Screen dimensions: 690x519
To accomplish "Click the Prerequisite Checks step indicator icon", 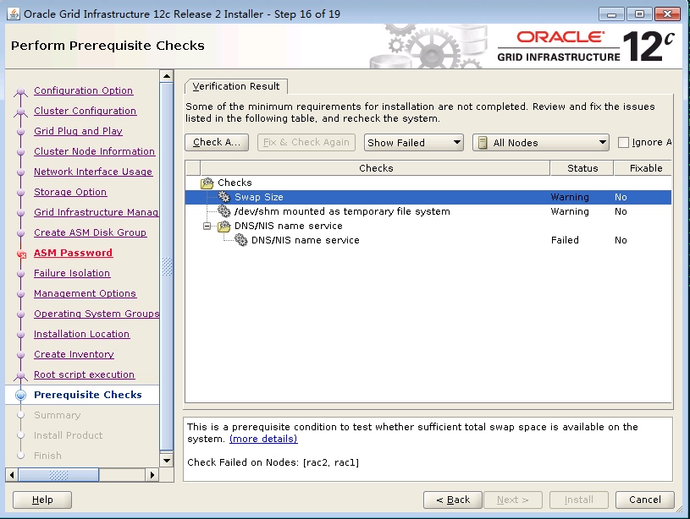I will pyautogui.click(x=21, y=395).
